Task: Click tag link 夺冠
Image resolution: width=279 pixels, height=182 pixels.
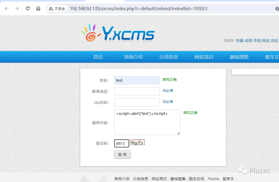Action: [x=257, y=41]
